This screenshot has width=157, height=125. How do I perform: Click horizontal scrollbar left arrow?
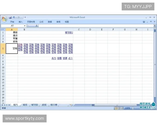click(93, 105)
